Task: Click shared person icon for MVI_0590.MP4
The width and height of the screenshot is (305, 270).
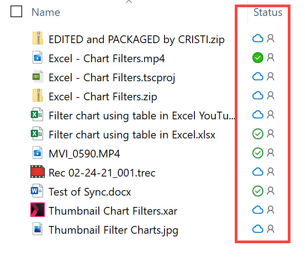Action: 271,153
